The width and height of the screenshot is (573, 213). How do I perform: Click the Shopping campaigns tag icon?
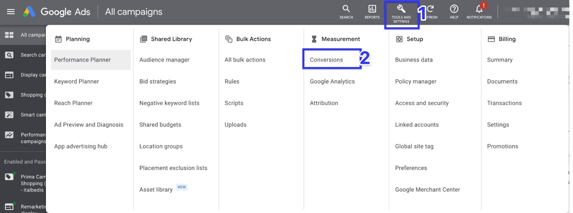tap(9, 95)
